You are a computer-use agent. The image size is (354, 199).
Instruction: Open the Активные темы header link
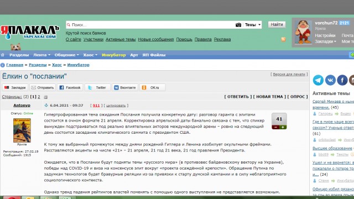pyautogui.click(x=121, y=39)
